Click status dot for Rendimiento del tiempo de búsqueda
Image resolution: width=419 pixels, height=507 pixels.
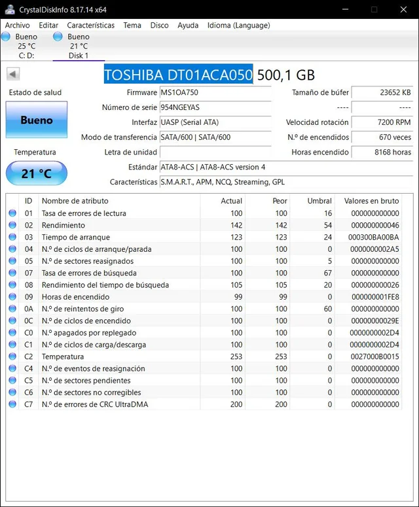(x=12, y=285)
